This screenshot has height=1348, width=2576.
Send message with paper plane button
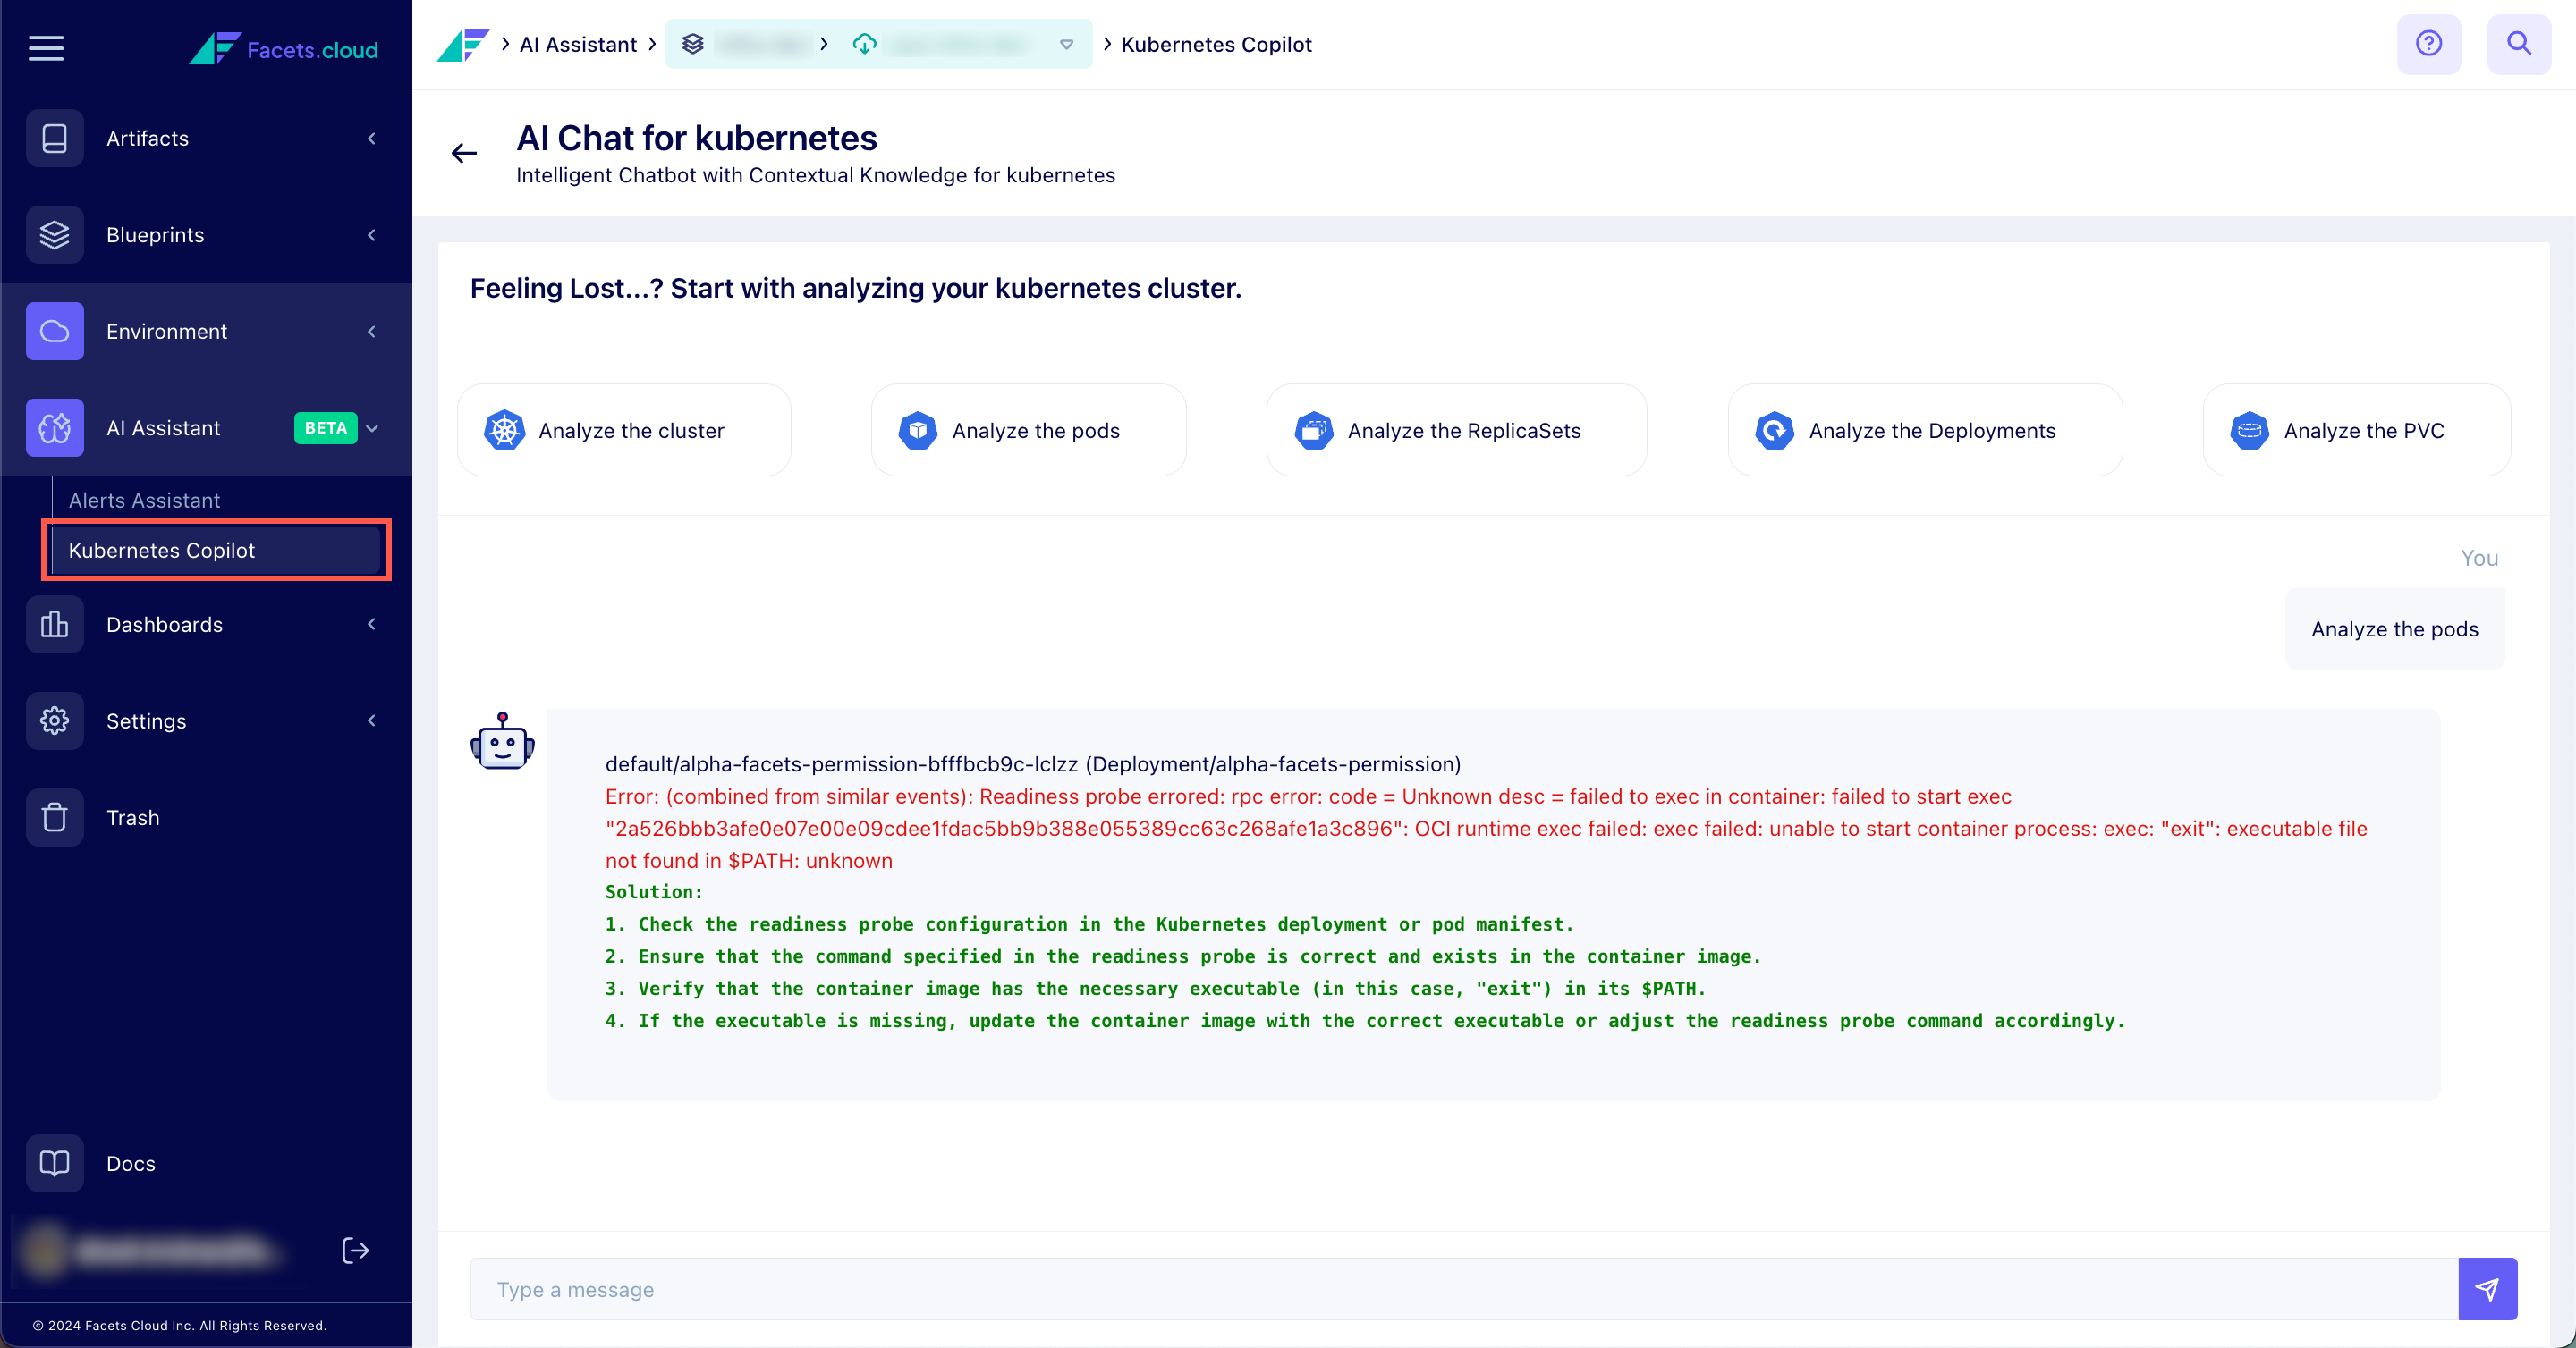(x=2488, y=1289)
